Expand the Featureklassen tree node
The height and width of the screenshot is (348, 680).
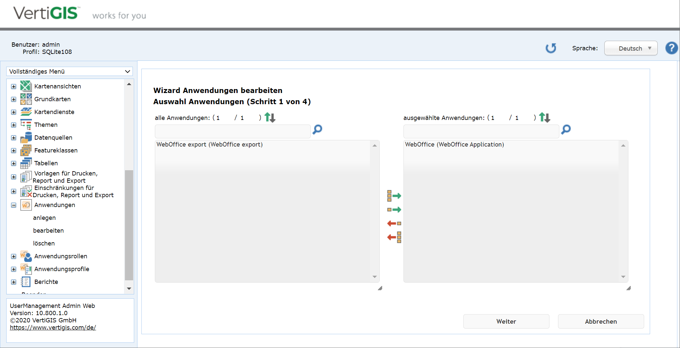click(x=13, y=151)
